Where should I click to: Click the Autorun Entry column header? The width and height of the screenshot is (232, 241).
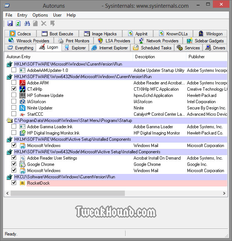(68, 57)
